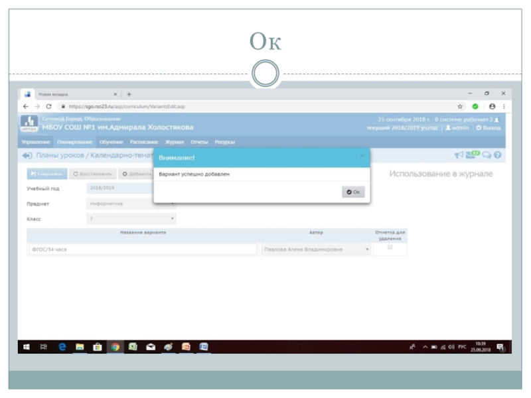Open the Windows Start menu

27,347
